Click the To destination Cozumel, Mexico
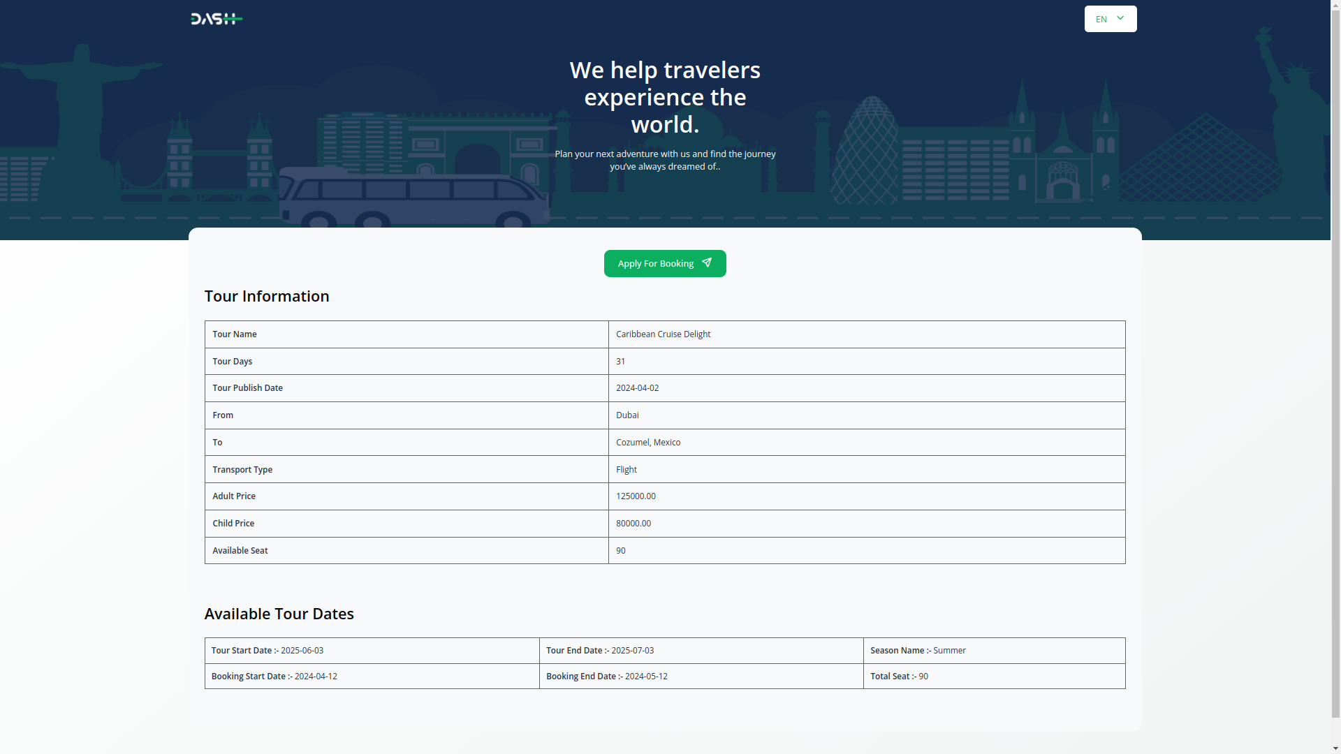This screenshot has height=754, width=1341. (x=647, y=443)
